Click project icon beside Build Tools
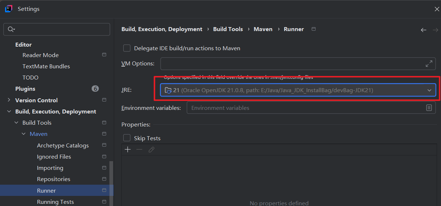Viewport: 441px width, 206px height. pyautogui.click(x=104, y=123)
